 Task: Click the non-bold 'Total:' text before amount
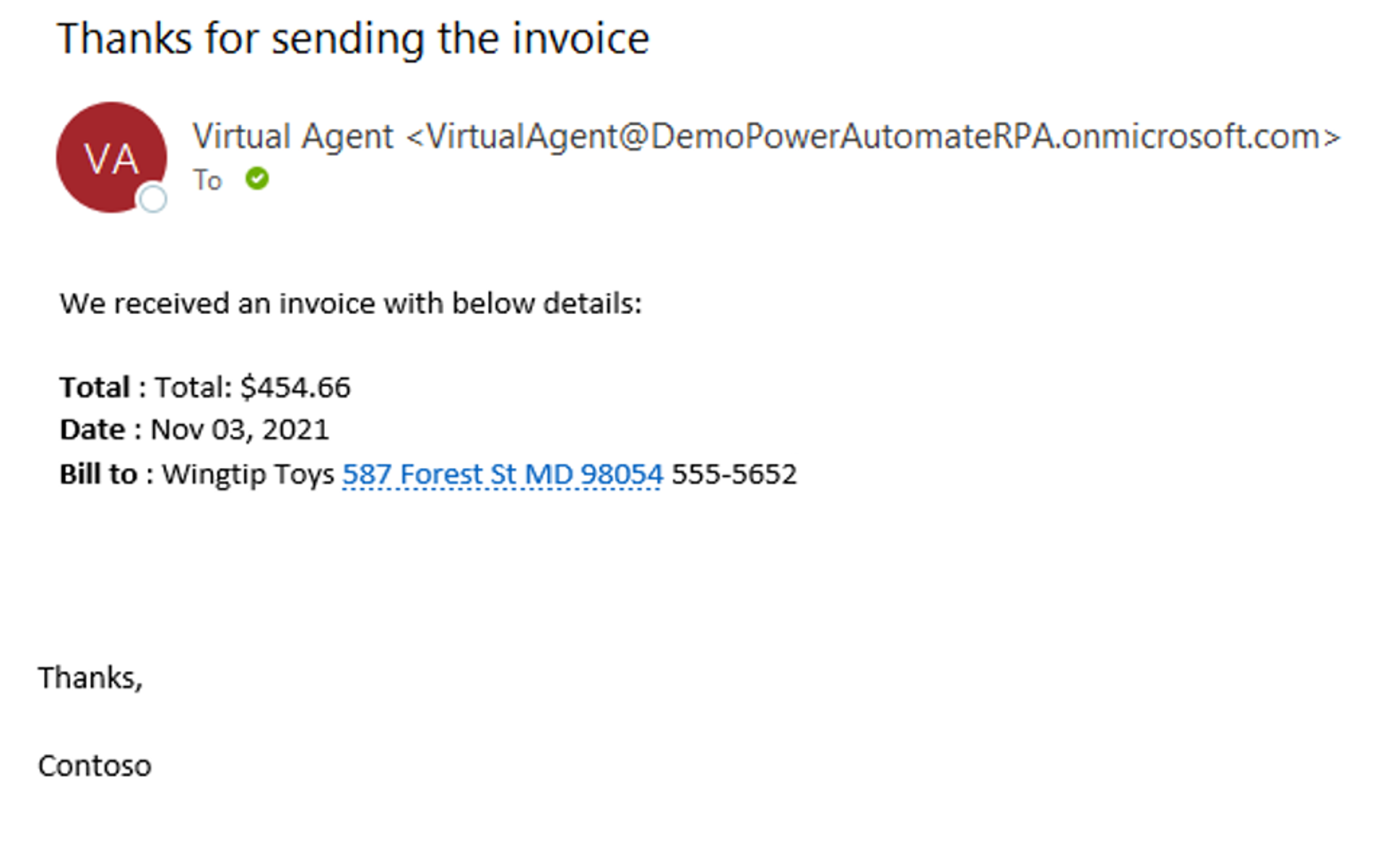pos(194,387)
